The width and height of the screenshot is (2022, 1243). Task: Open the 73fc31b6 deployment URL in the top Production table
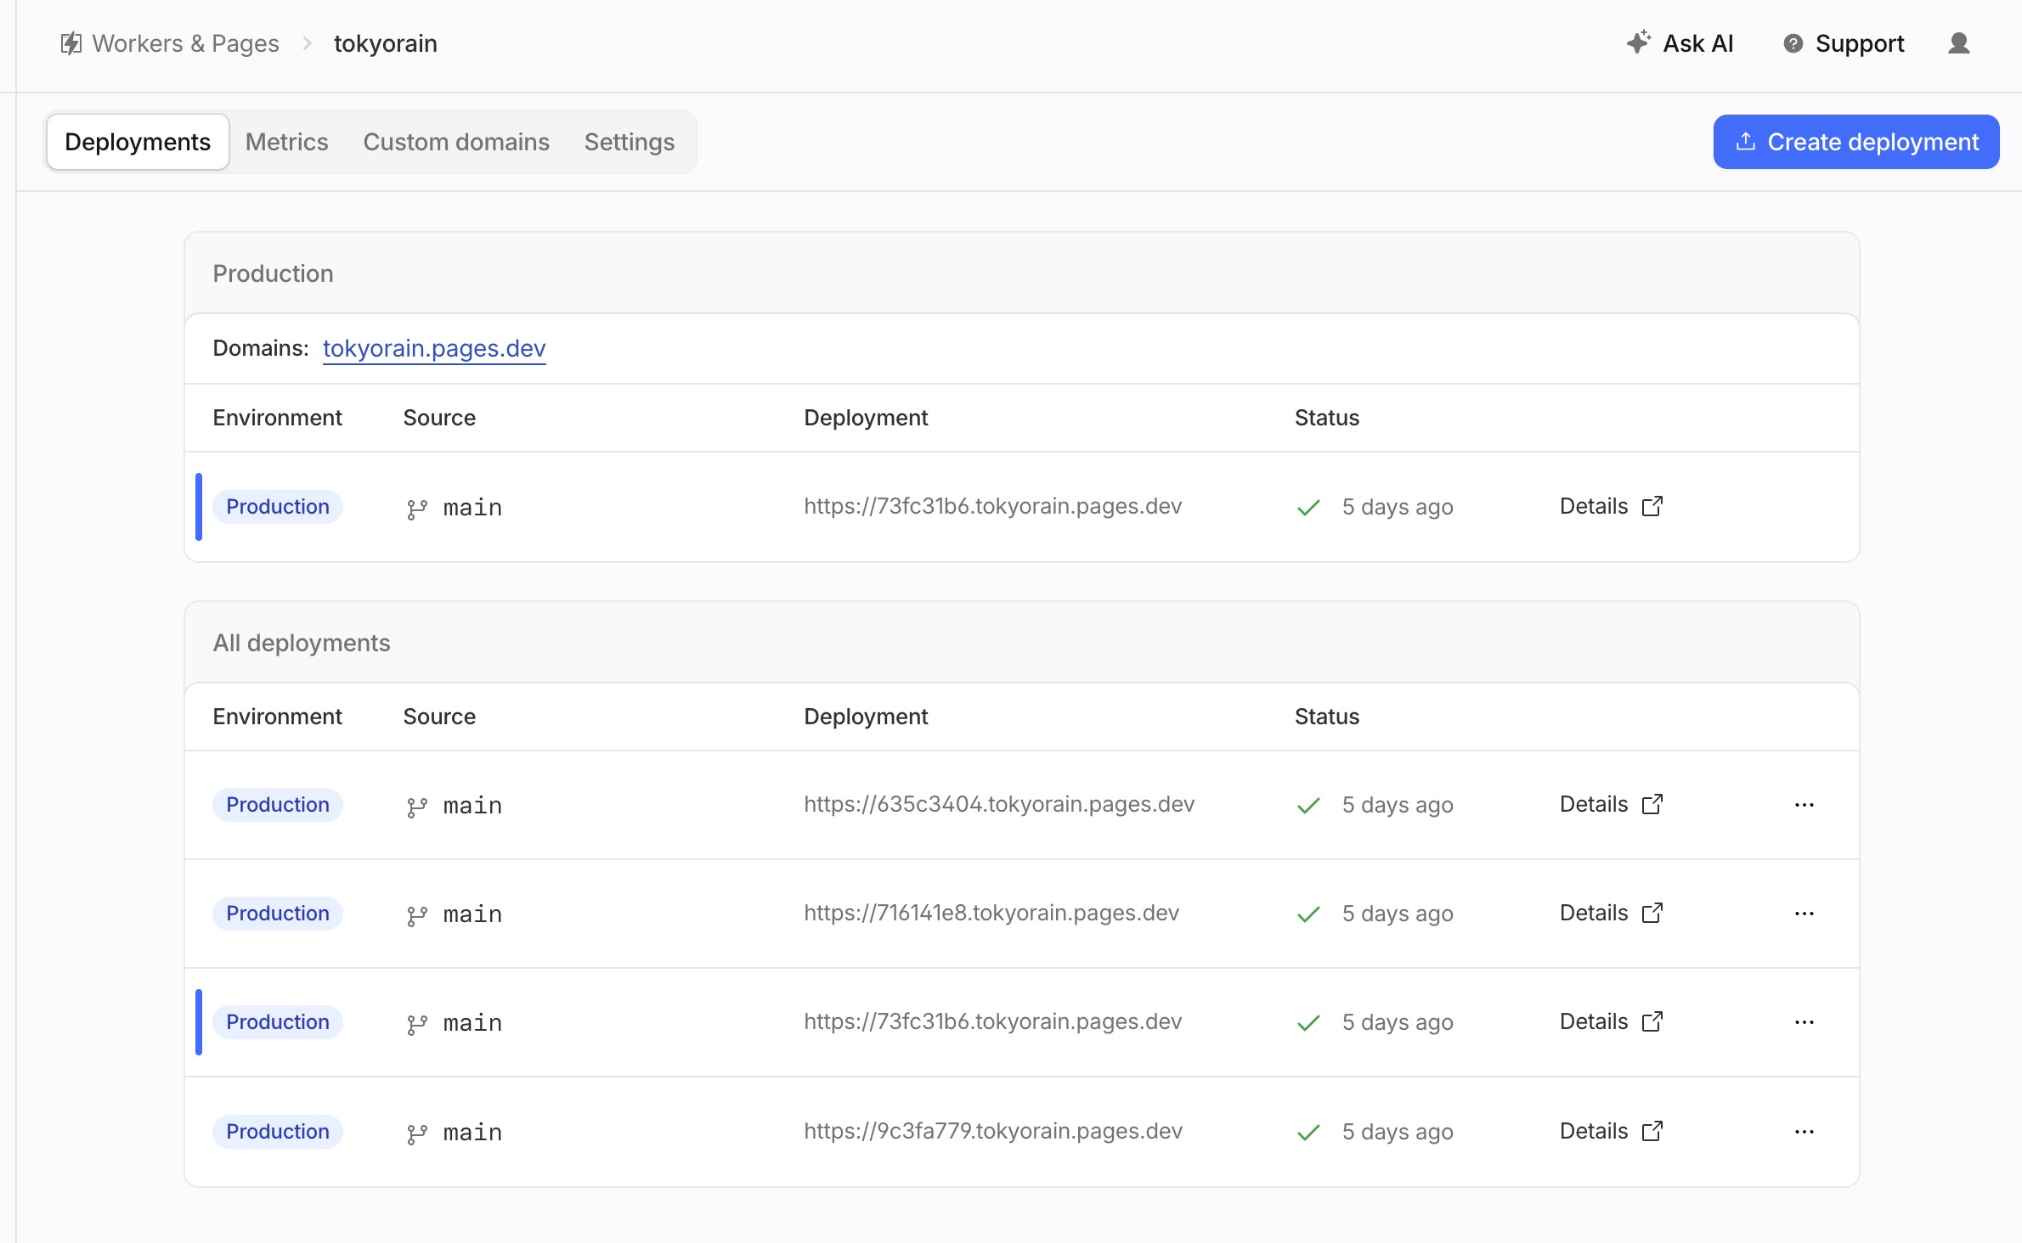[x=992, y=507]
